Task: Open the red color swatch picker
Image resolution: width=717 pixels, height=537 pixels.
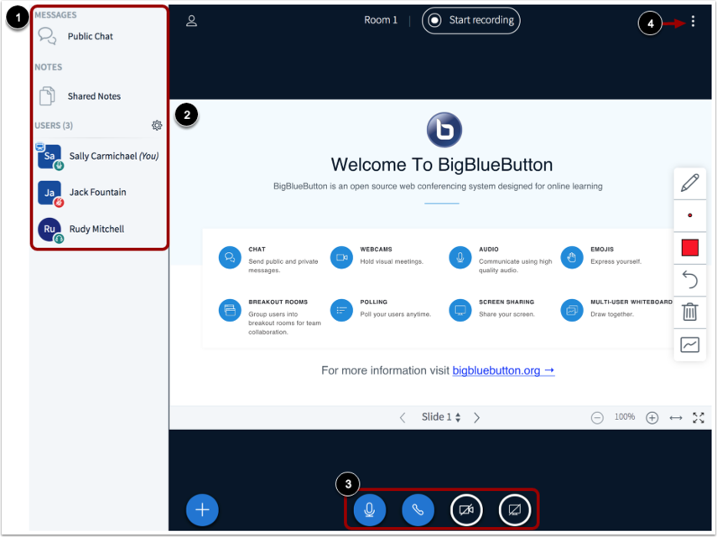Action: (689, 247)
